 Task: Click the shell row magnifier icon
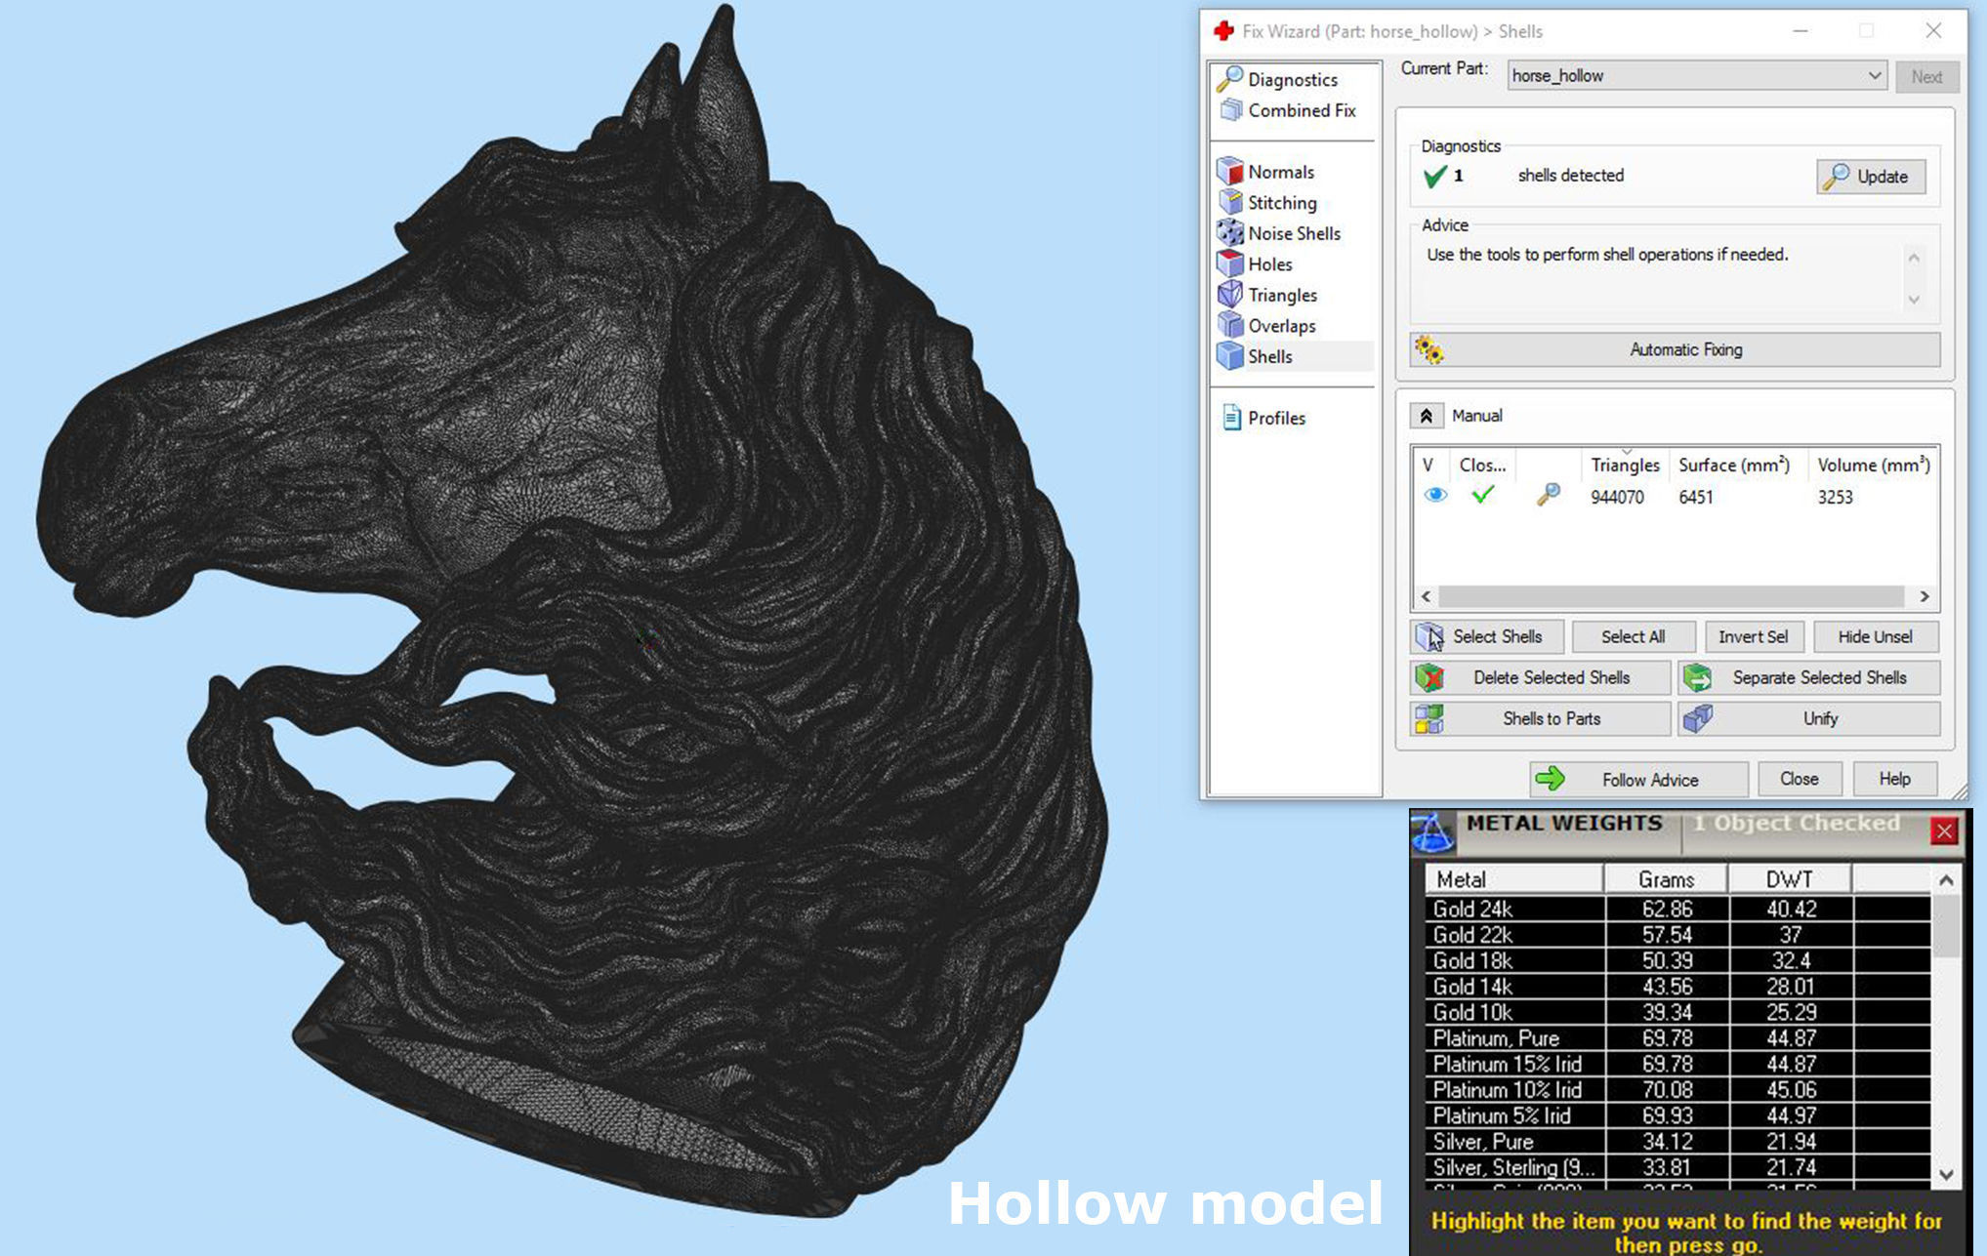(1548, 496)
